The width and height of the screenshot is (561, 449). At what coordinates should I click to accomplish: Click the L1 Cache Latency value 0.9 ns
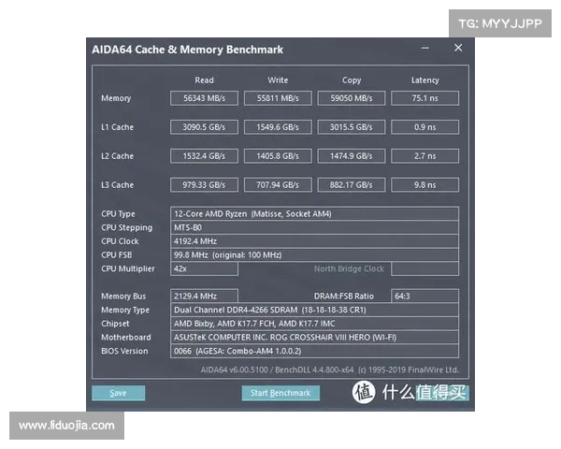pyautogui.click(x=425, y=127)
